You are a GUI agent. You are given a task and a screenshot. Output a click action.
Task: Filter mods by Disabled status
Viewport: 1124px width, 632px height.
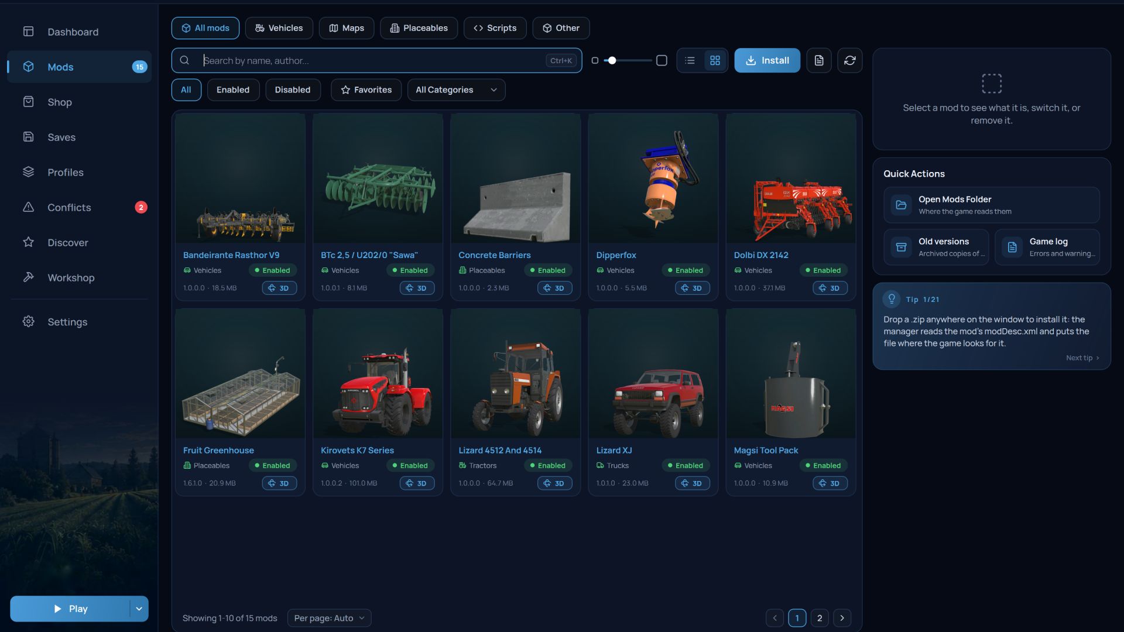[x=293, y=90]
